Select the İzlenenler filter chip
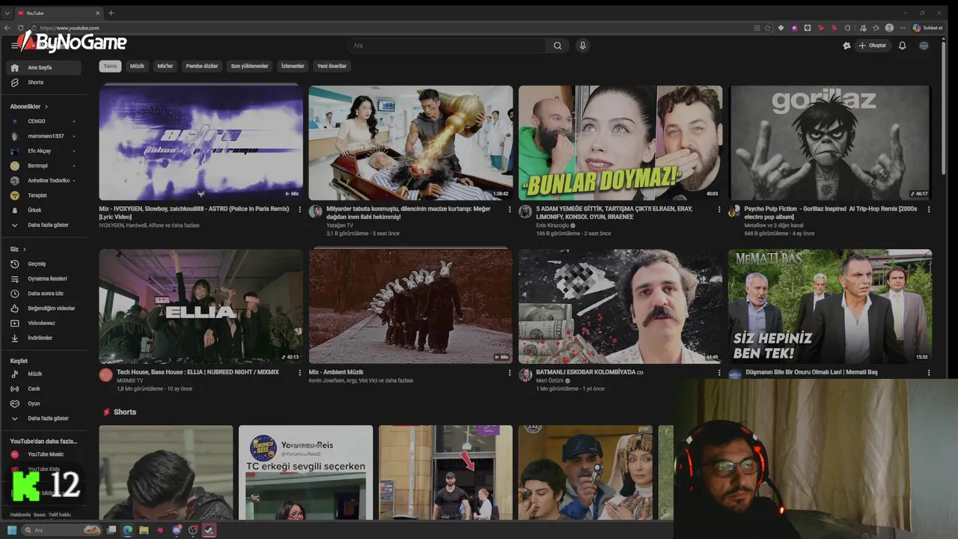 pos(293,66)
